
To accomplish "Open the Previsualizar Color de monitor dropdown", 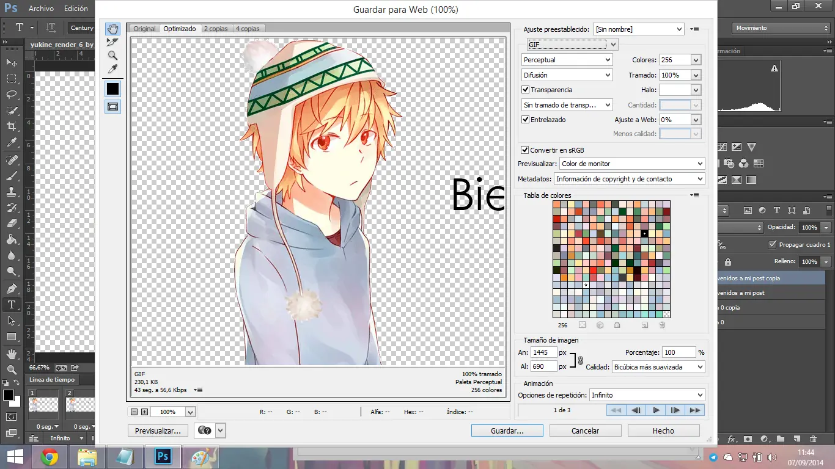I will (633, 164).
